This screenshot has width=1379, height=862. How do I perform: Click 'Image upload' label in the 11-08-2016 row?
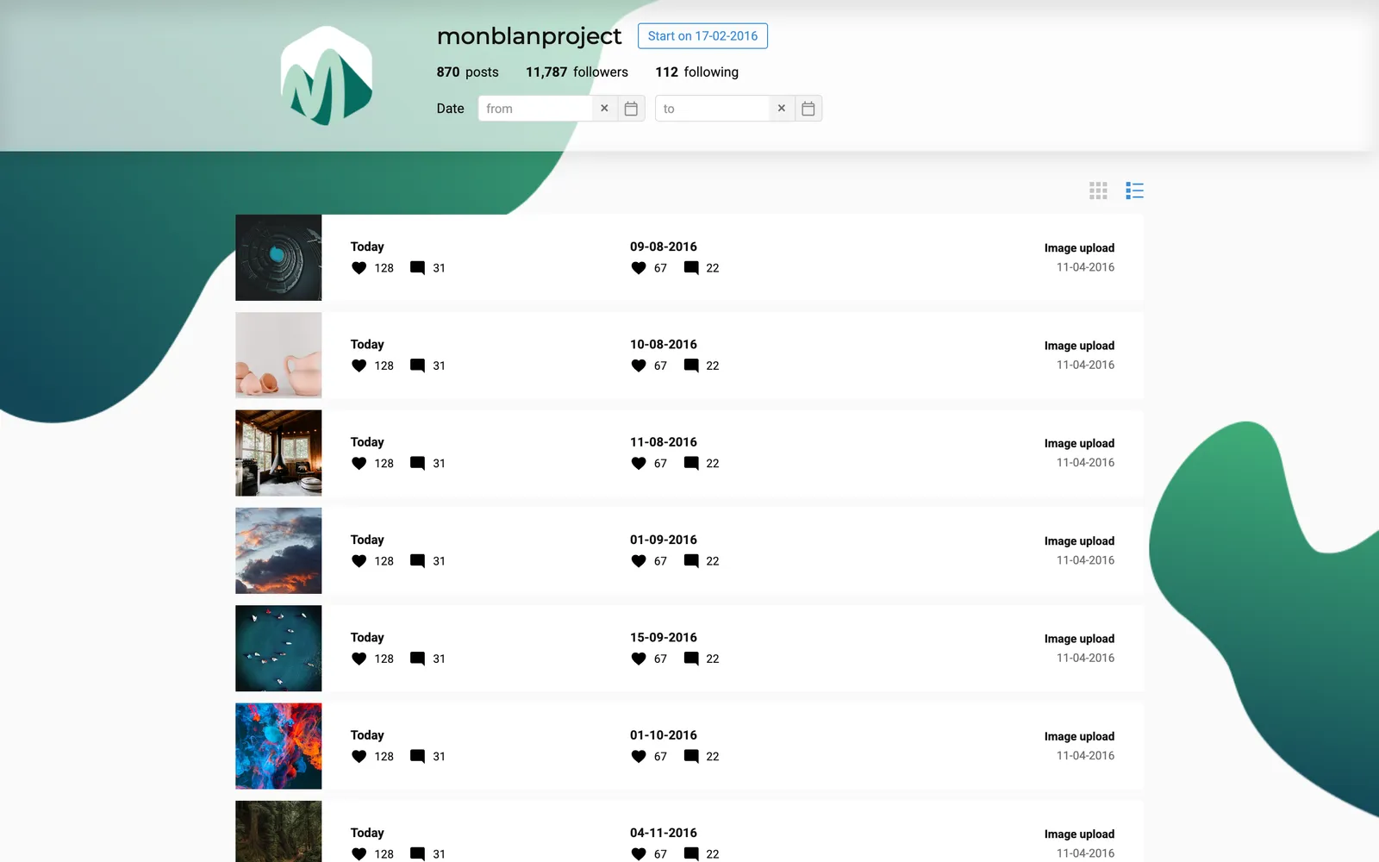(1079, 443)
